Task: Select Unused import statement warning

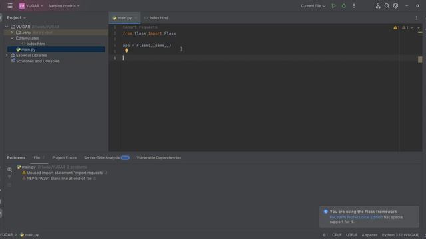Action: [65, 173]
